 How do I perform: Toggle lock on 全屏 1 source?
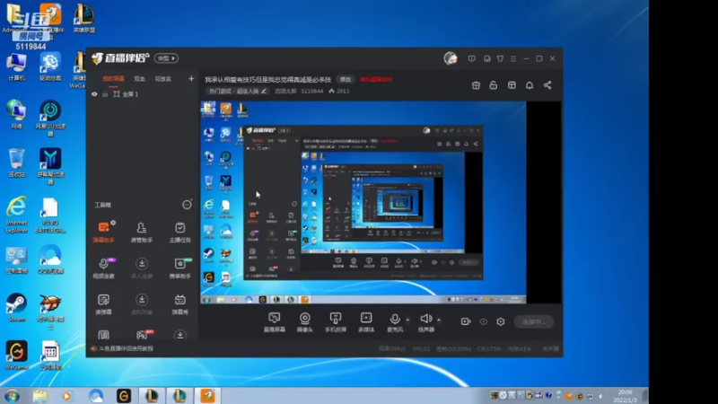105,94
